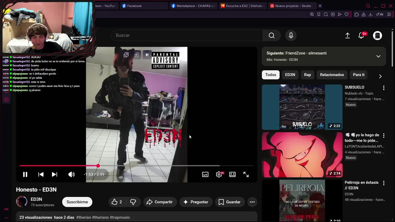395x222 pixels.
Task: Select the Para ti filter chip
Action: 359,75
